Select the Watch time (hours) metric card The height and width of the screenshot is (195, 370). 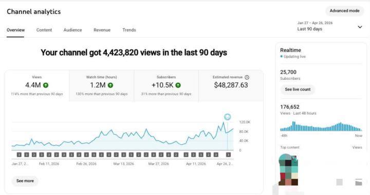[x=101, y=86]
